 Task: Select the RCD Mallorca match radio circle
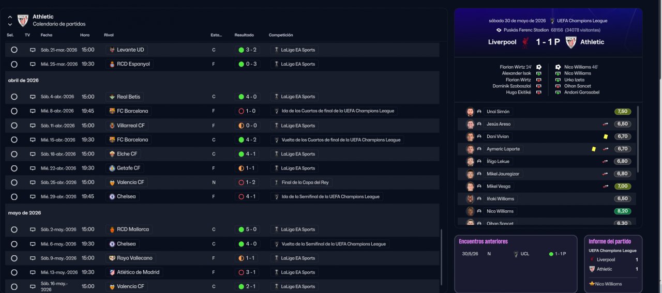tap(14, 229)
